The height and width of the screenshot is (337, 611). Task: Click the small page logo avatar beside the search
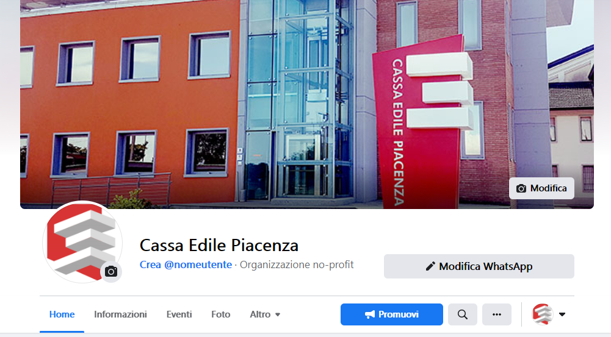tap(543, 314)
